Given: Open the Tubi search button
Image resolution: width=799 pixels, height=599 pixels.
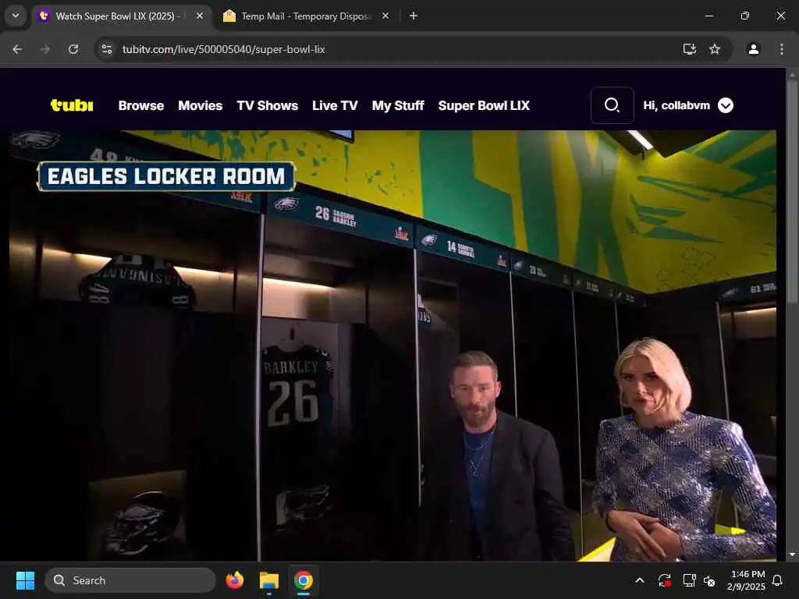Looking at the screenshot, I should 612,105.
